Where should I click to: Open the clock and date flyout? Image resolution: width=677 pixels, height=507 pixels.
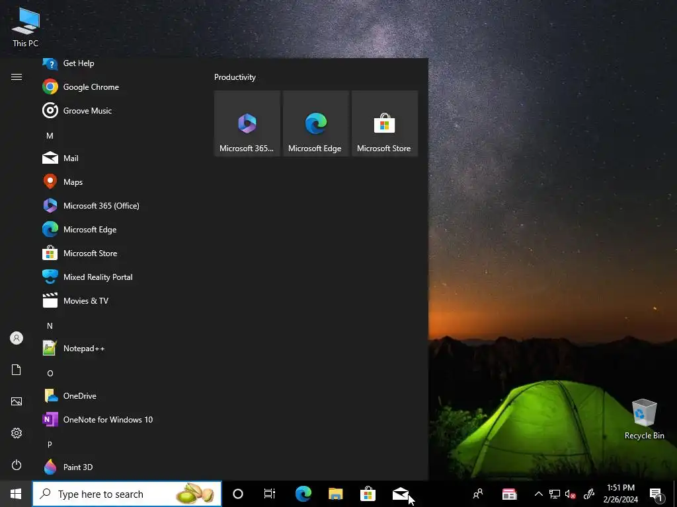tap(620, 494)
